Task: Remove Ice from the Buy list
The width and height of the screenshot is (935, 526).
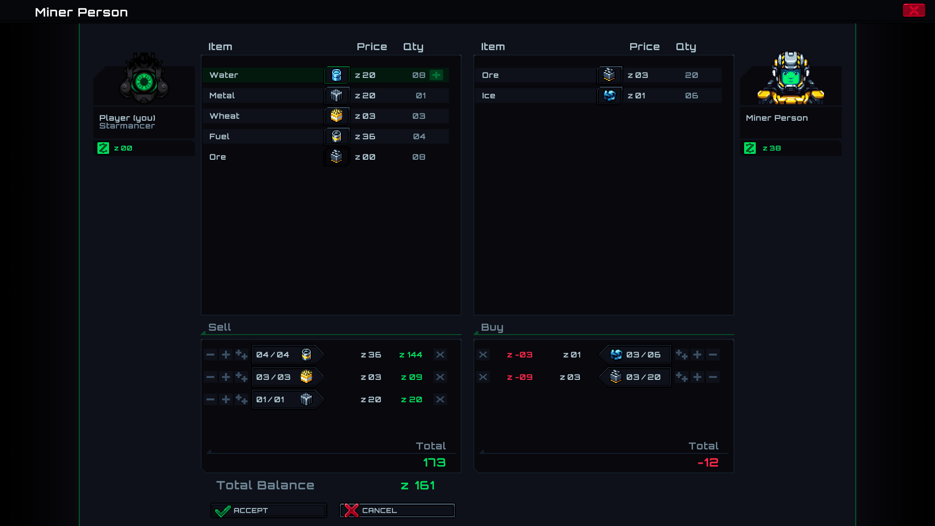Action: [483, 355]
